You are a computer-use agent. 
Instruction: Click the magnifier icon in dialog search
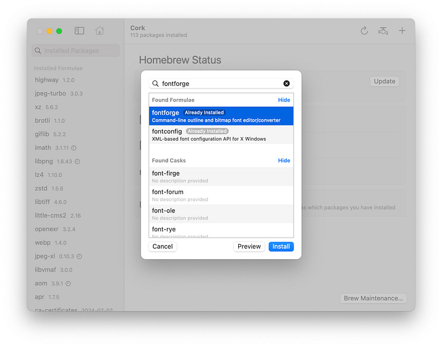coord(155,84)
